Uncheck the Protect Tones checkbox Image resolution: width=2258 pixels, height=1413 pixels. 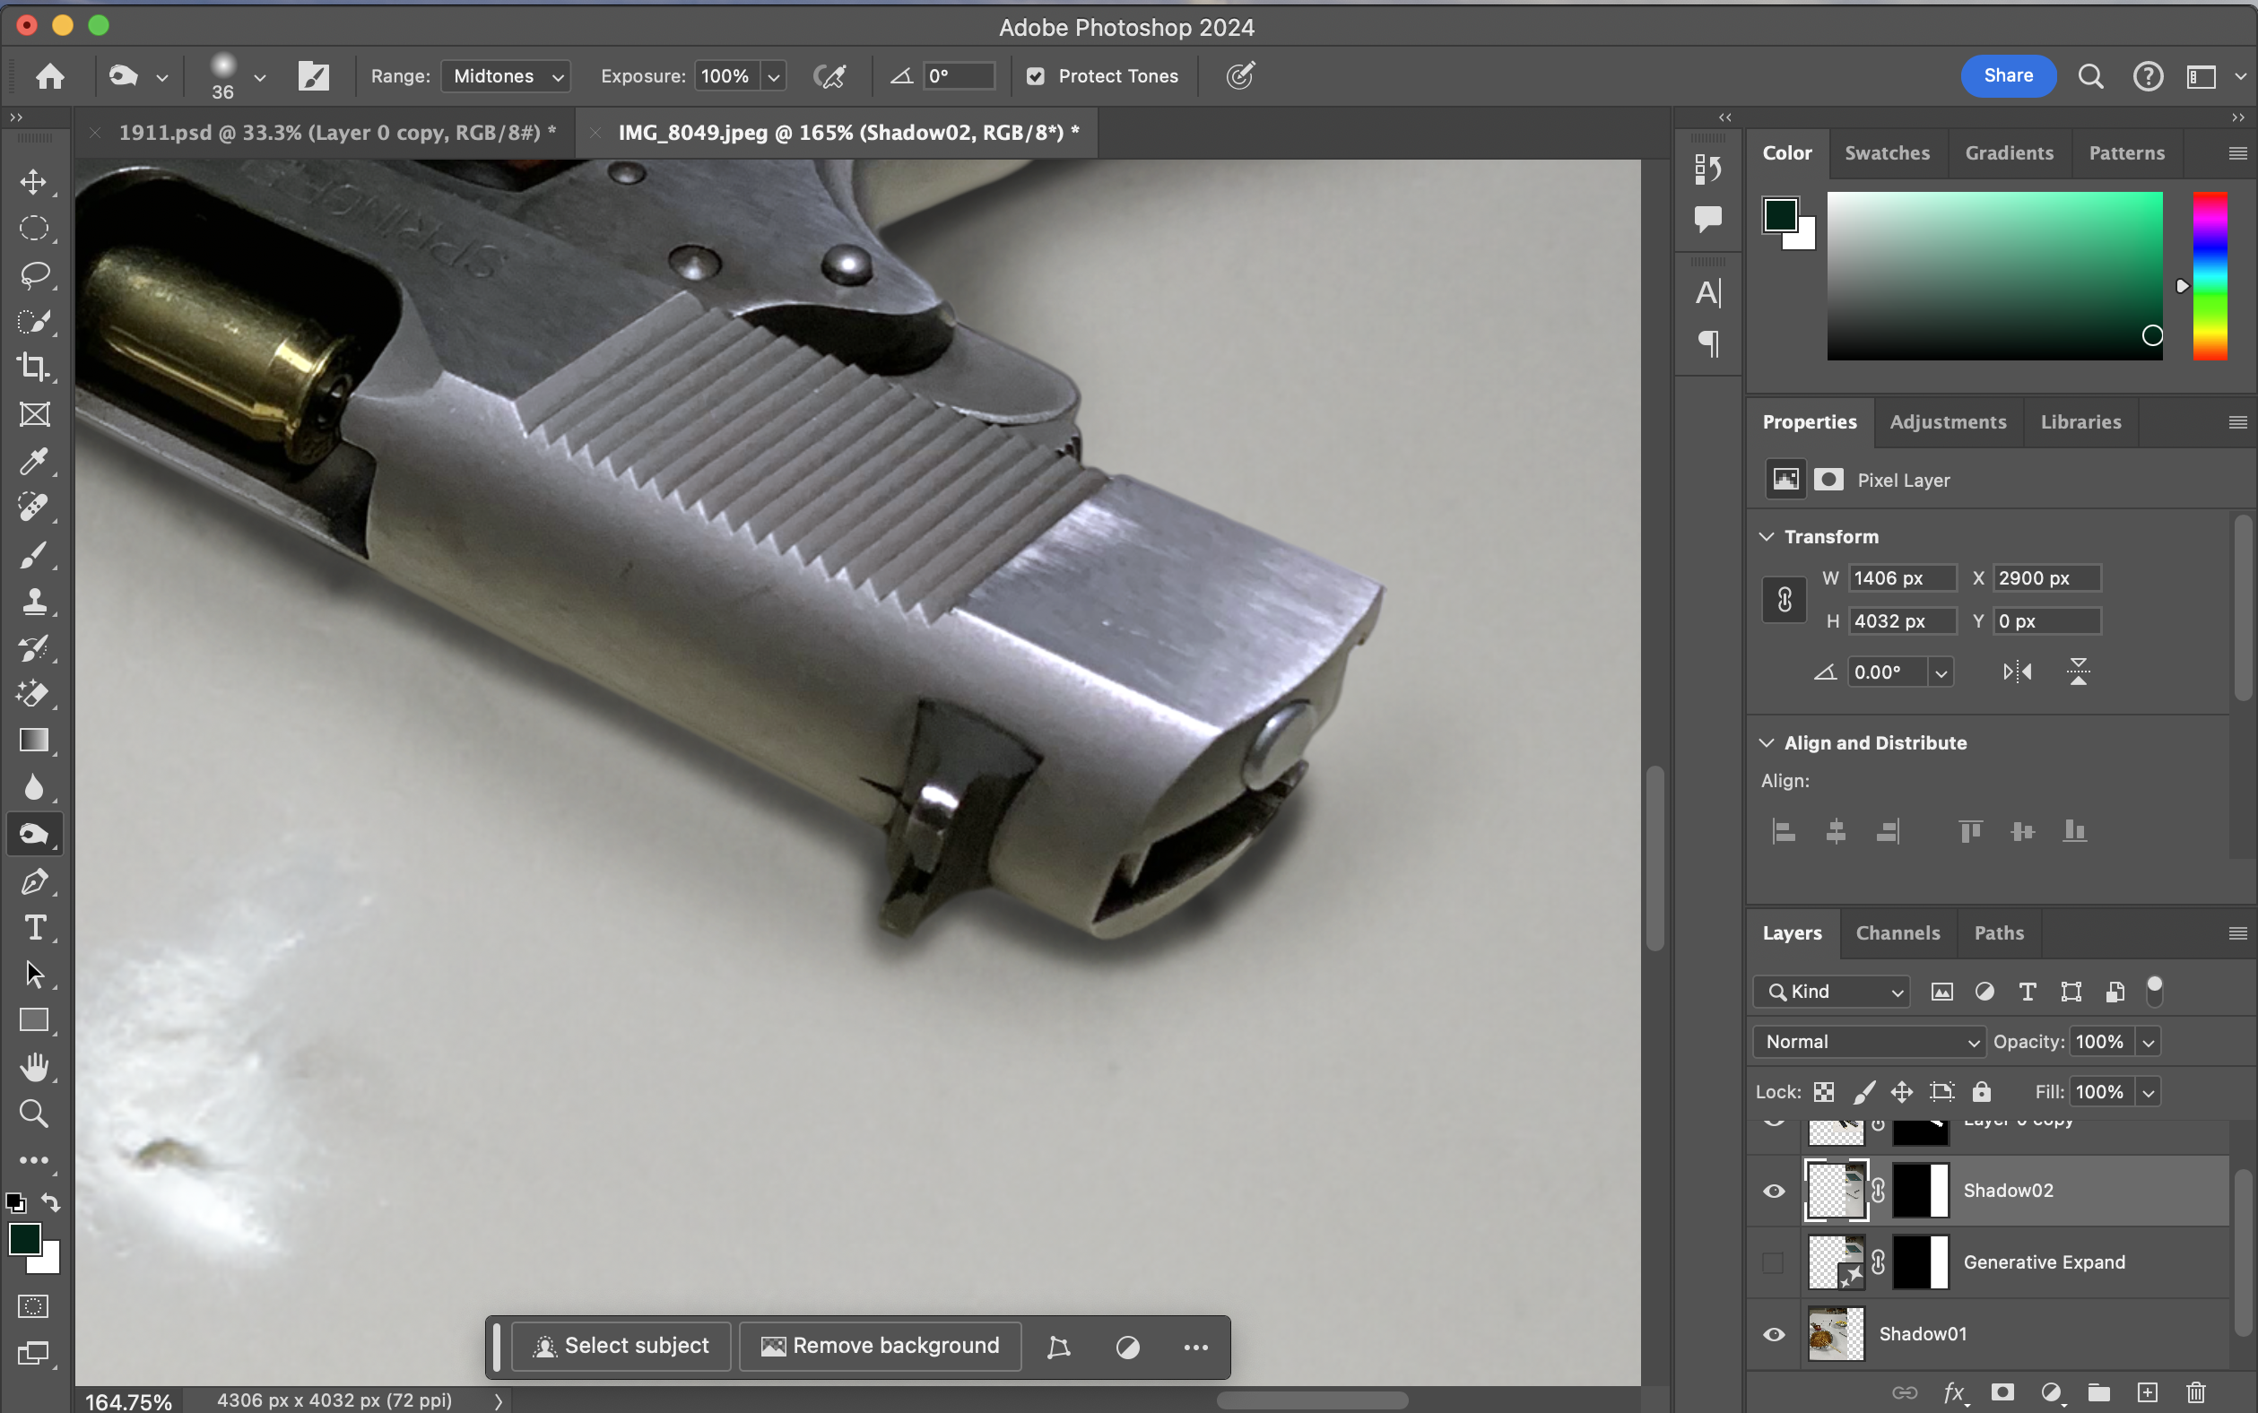pos(1036,76)
